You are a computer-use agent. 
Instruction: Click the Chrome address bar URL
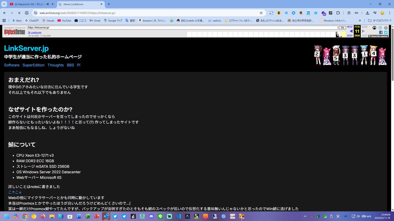[77, 13]
